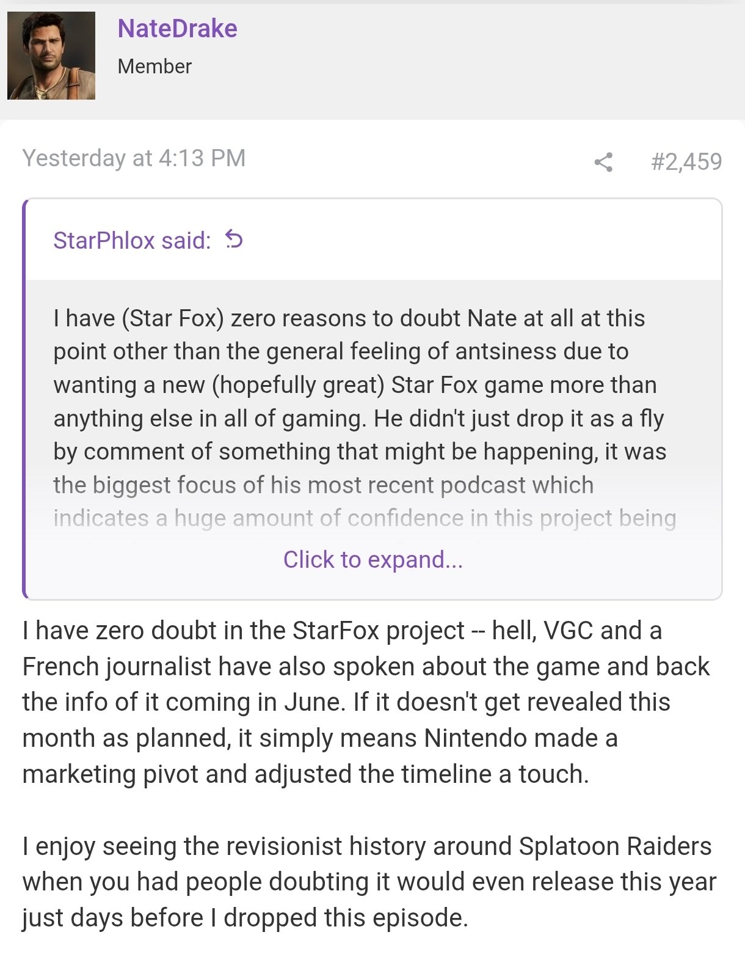Click 'Splatoon Raiders' in the reply text

615,846
